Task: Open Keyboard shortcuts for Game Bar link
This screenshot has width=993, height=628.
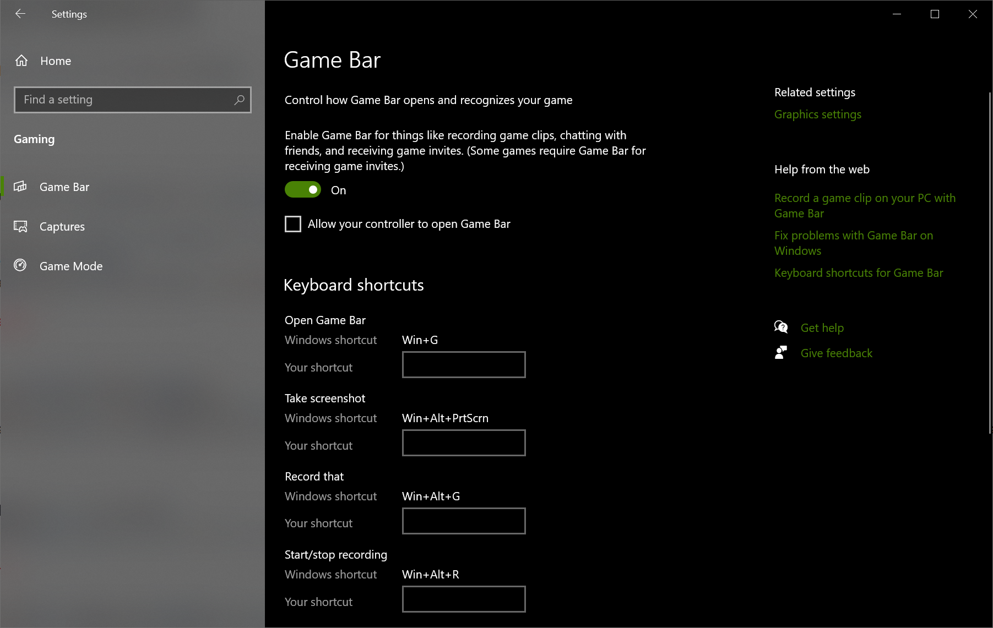Action: (x=859, y=273)
